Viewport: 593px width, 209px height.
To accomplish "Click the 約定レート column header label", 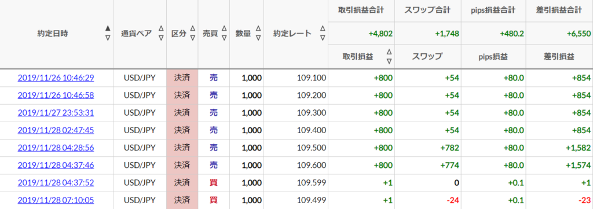I will click(292, 33).
